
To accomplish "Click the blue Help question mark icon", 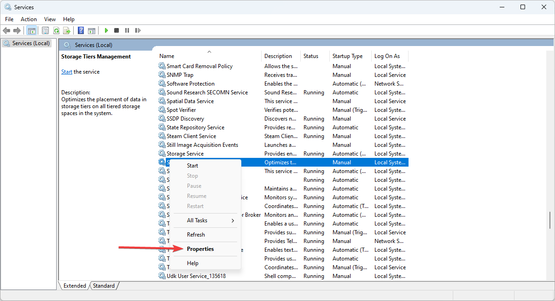I will click(x=81, y=30).
